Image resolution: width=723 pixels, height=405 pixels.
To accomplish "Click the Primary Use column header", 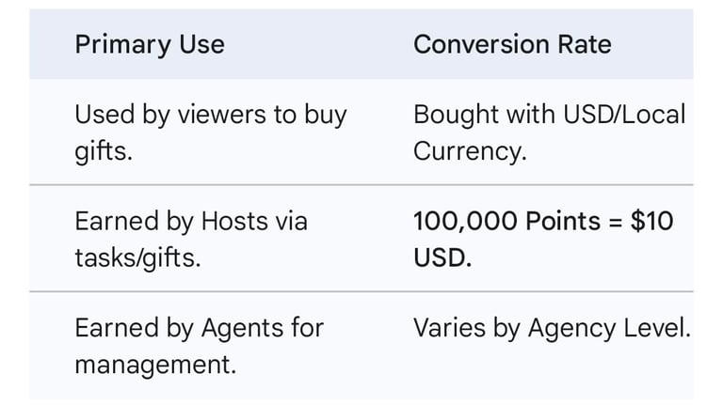I will point(150,44).
